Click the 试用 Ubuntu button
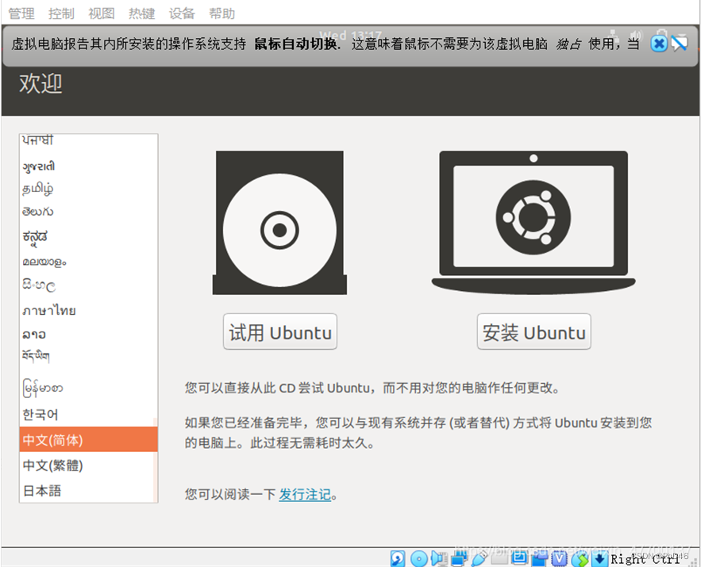 point(280,331)
